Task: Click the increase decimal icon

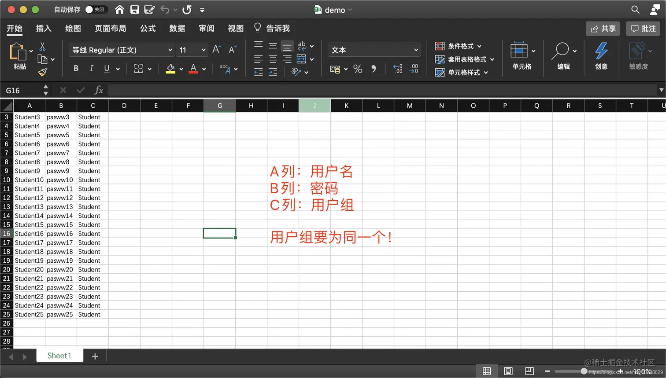Action: [397, 69]
